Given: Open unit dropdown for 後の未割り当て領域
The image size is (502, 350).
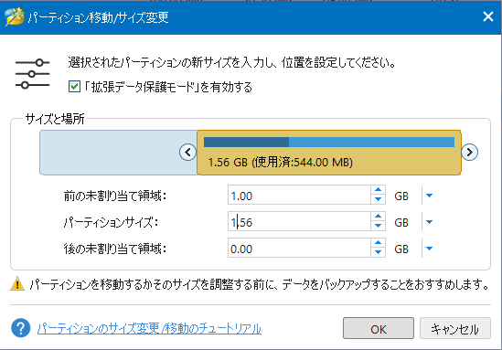Looking at the screenshot, I should pyautogui.click(x=430, y=249).
